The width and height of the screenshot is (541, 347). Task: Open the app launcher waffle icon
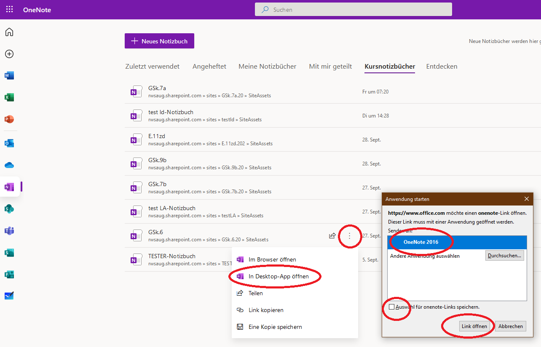9,9
